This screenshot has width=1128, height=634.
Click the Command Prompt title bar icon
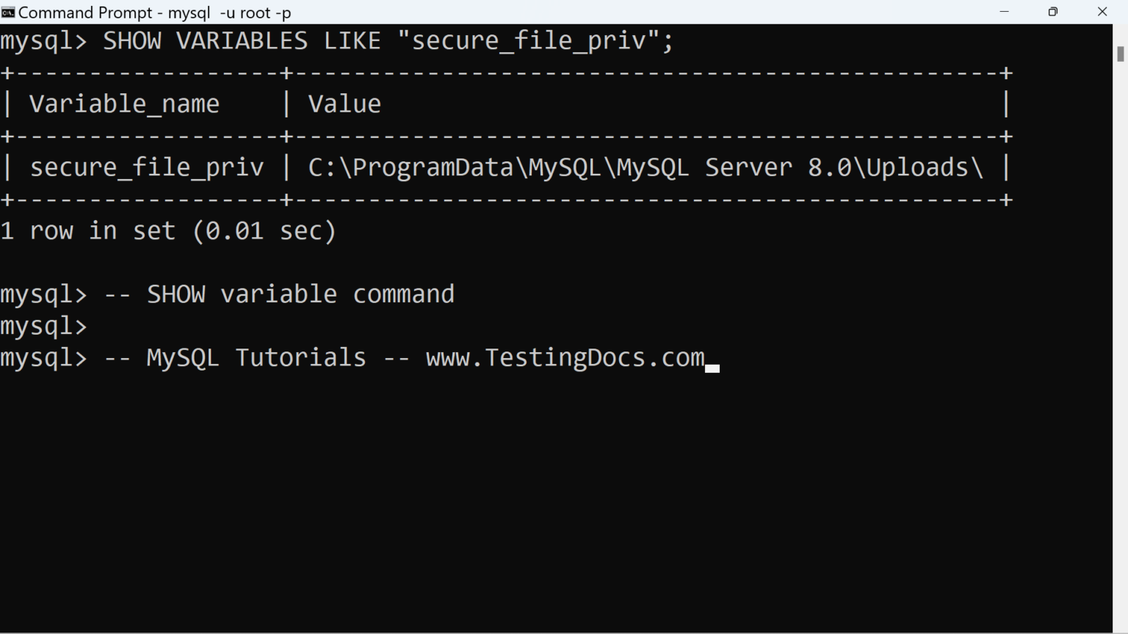(8, 12)
